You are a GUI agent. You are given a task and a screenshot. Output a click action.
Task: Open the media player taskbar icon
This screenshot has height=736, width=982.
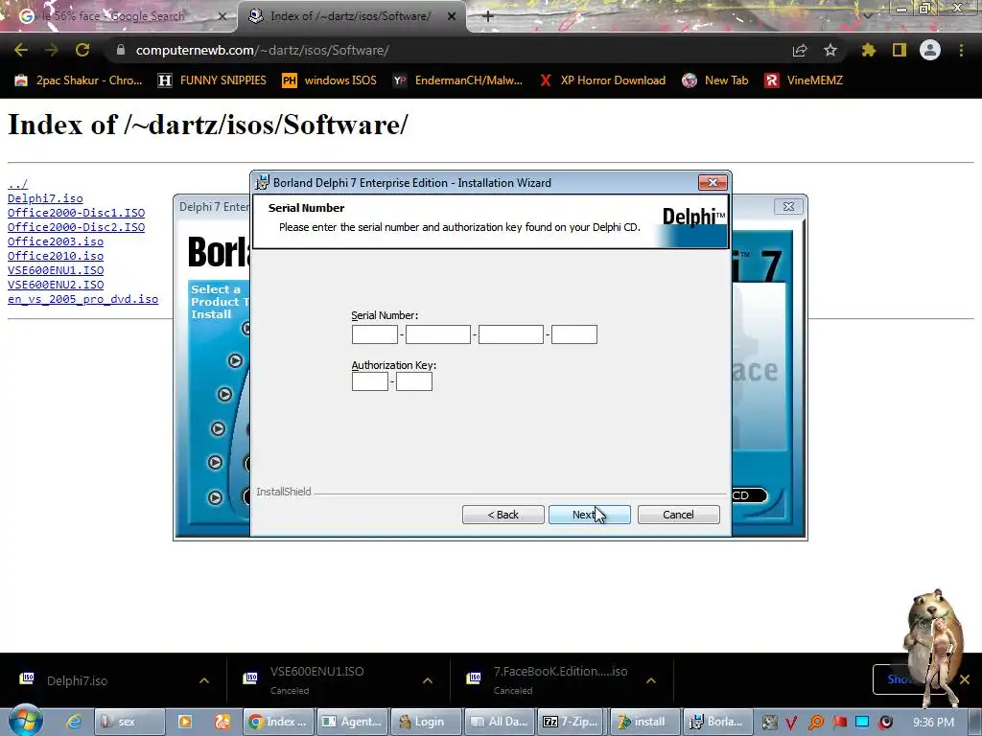click(x=185, y=722)
